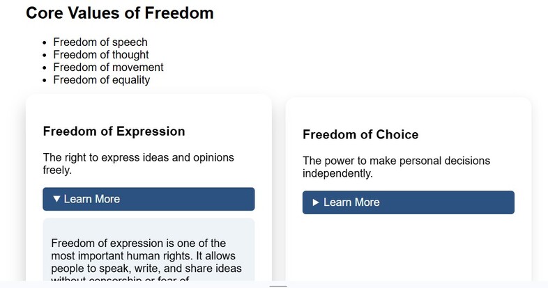The image size is (548, 288).
Task: Select the Freedom of movement list item
Action: [x=108, y=67]
